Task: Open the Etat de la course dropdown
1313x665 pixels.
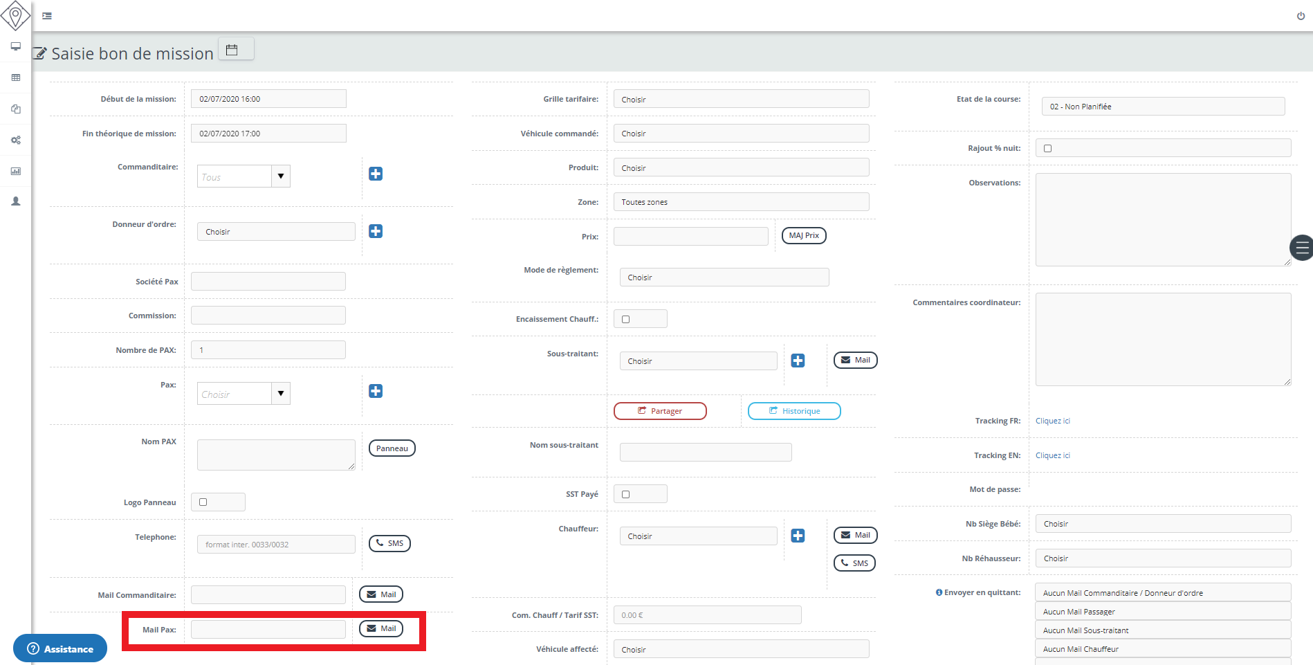Action: tap(1162, 107)
